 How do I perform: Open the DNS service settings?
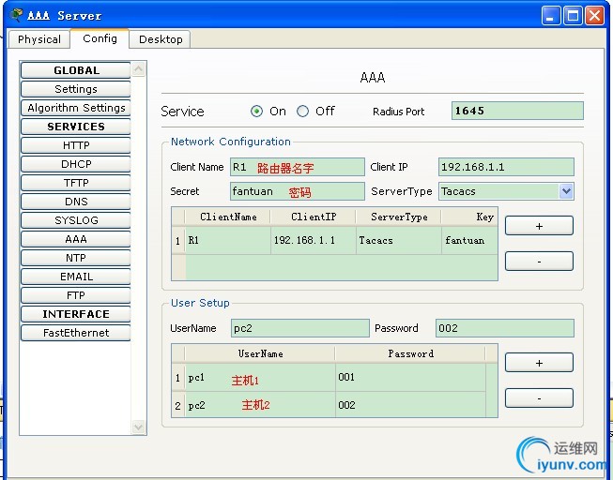tap(76, 202)
